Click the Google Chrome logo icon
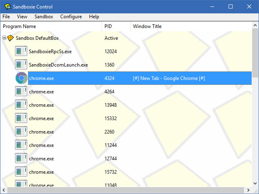Viewport: 259px width, 194px height. click(21, 78)
